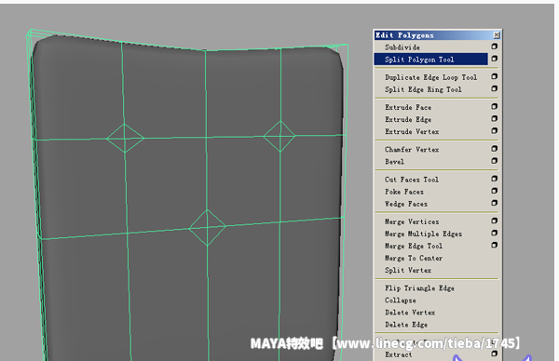Image resolution: width=559 pixels, height=361 pixels.
Task: Open options box for Merge Edge Tool
Action: click(x=494, y=245)
